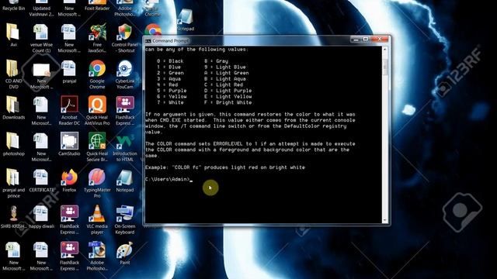Open Notepad shortcut beside TypingMaster Pro
This screenshot has width=497, height=279.
pyautogui.click(x=125, y=181)
